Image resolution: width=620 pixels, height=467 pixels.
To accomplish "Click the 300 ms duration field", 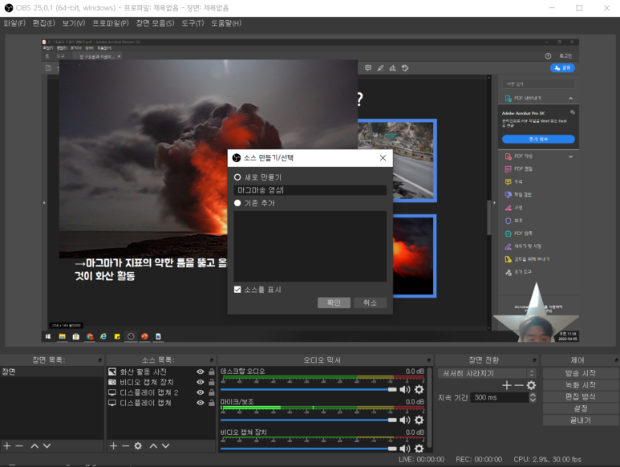I will 500,397.
